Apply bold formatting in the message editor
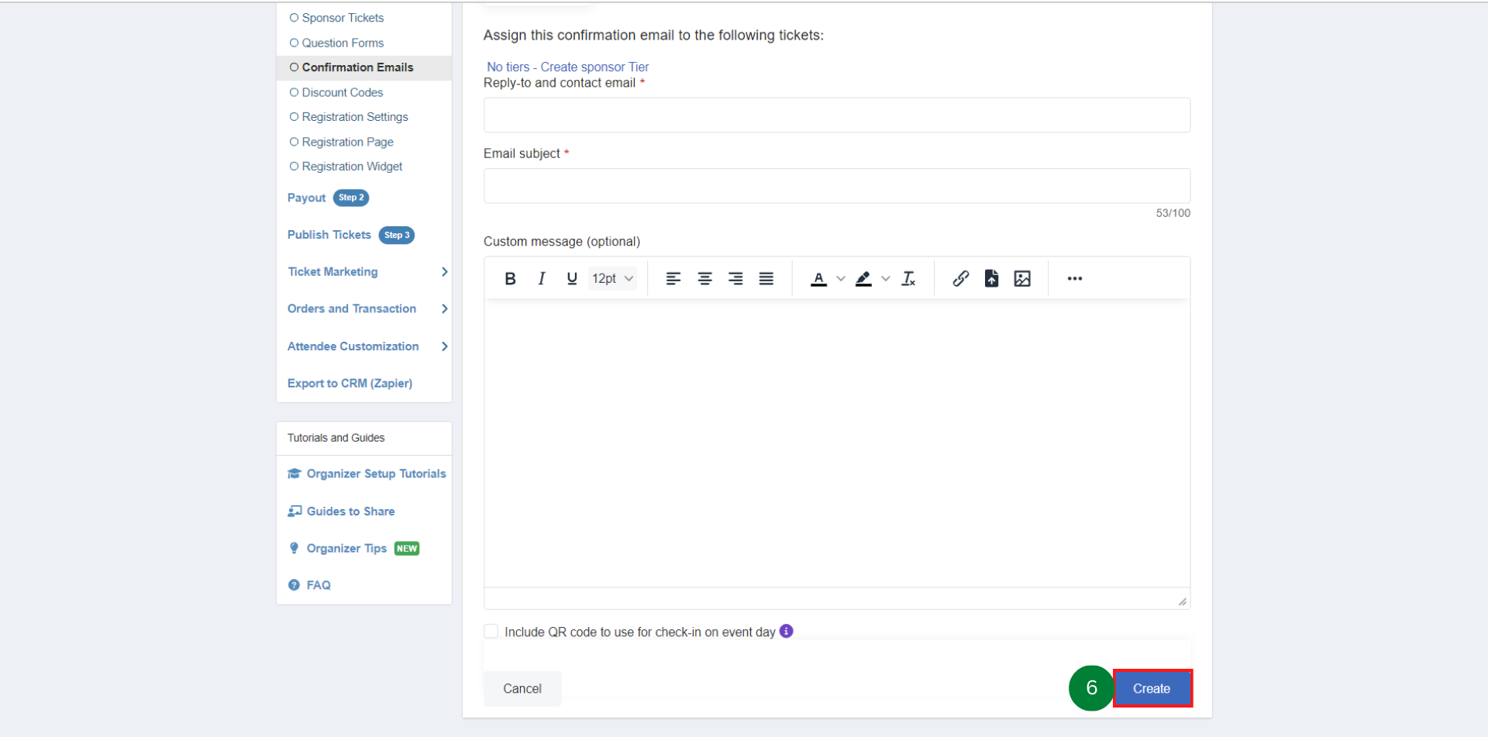The height and width of the screenshot is (737, 1488). [x=510, y=278]
